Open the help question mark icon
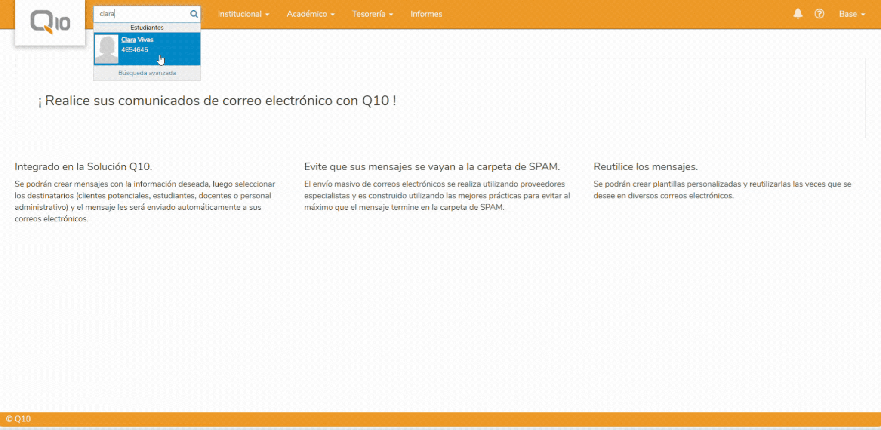This screenshot has width=881, height=430. click(x=820, y=14)
